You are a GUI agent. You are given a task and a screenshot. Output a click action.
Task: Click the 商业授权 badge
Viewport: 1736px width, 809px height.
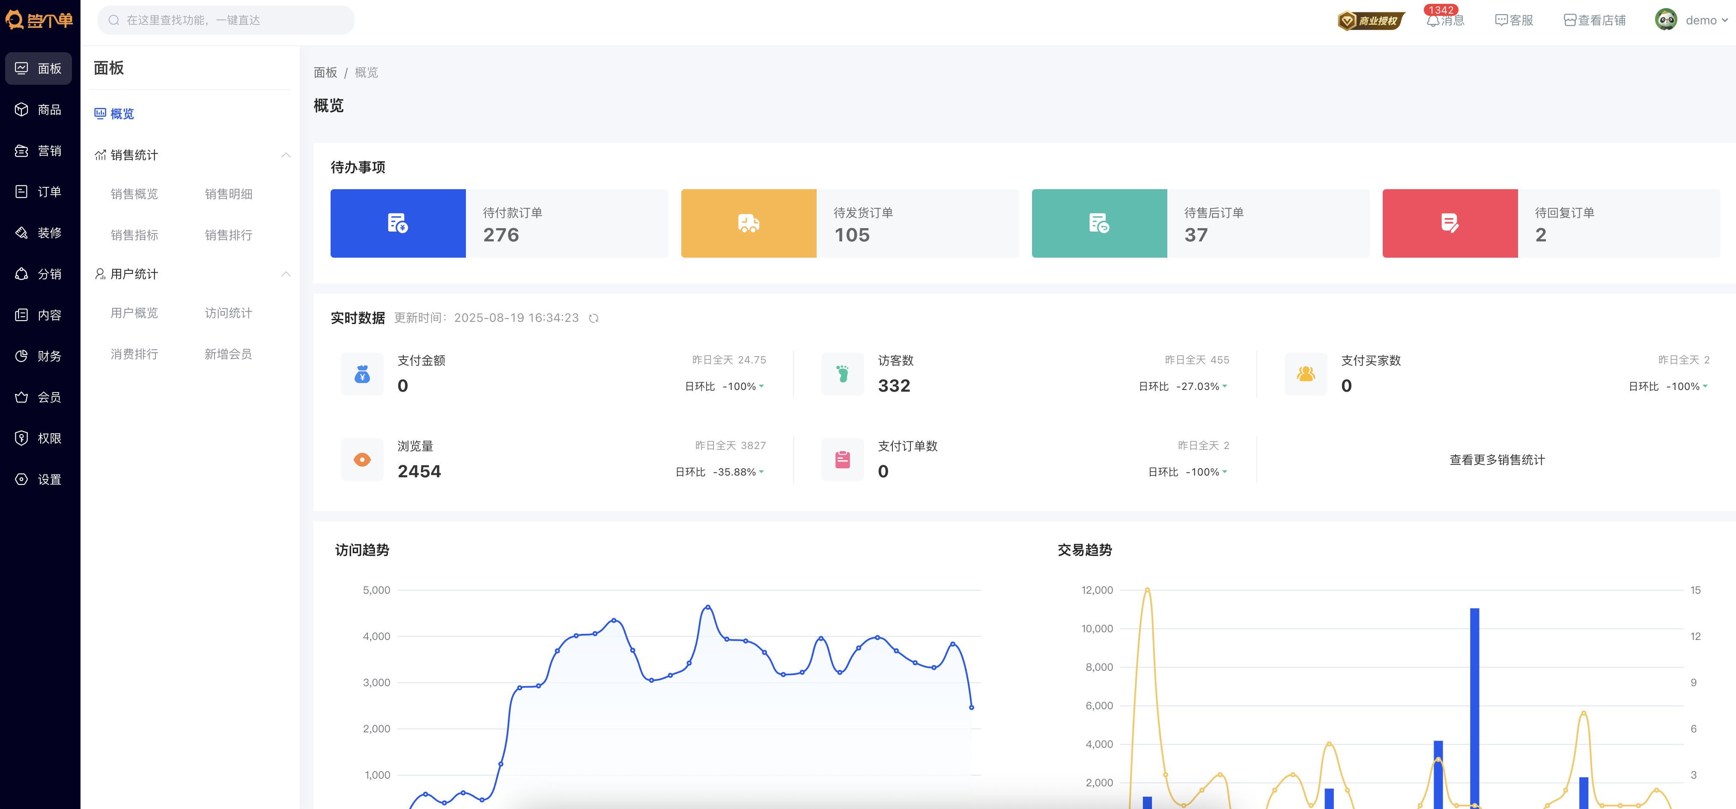[x=1371, y=21]
